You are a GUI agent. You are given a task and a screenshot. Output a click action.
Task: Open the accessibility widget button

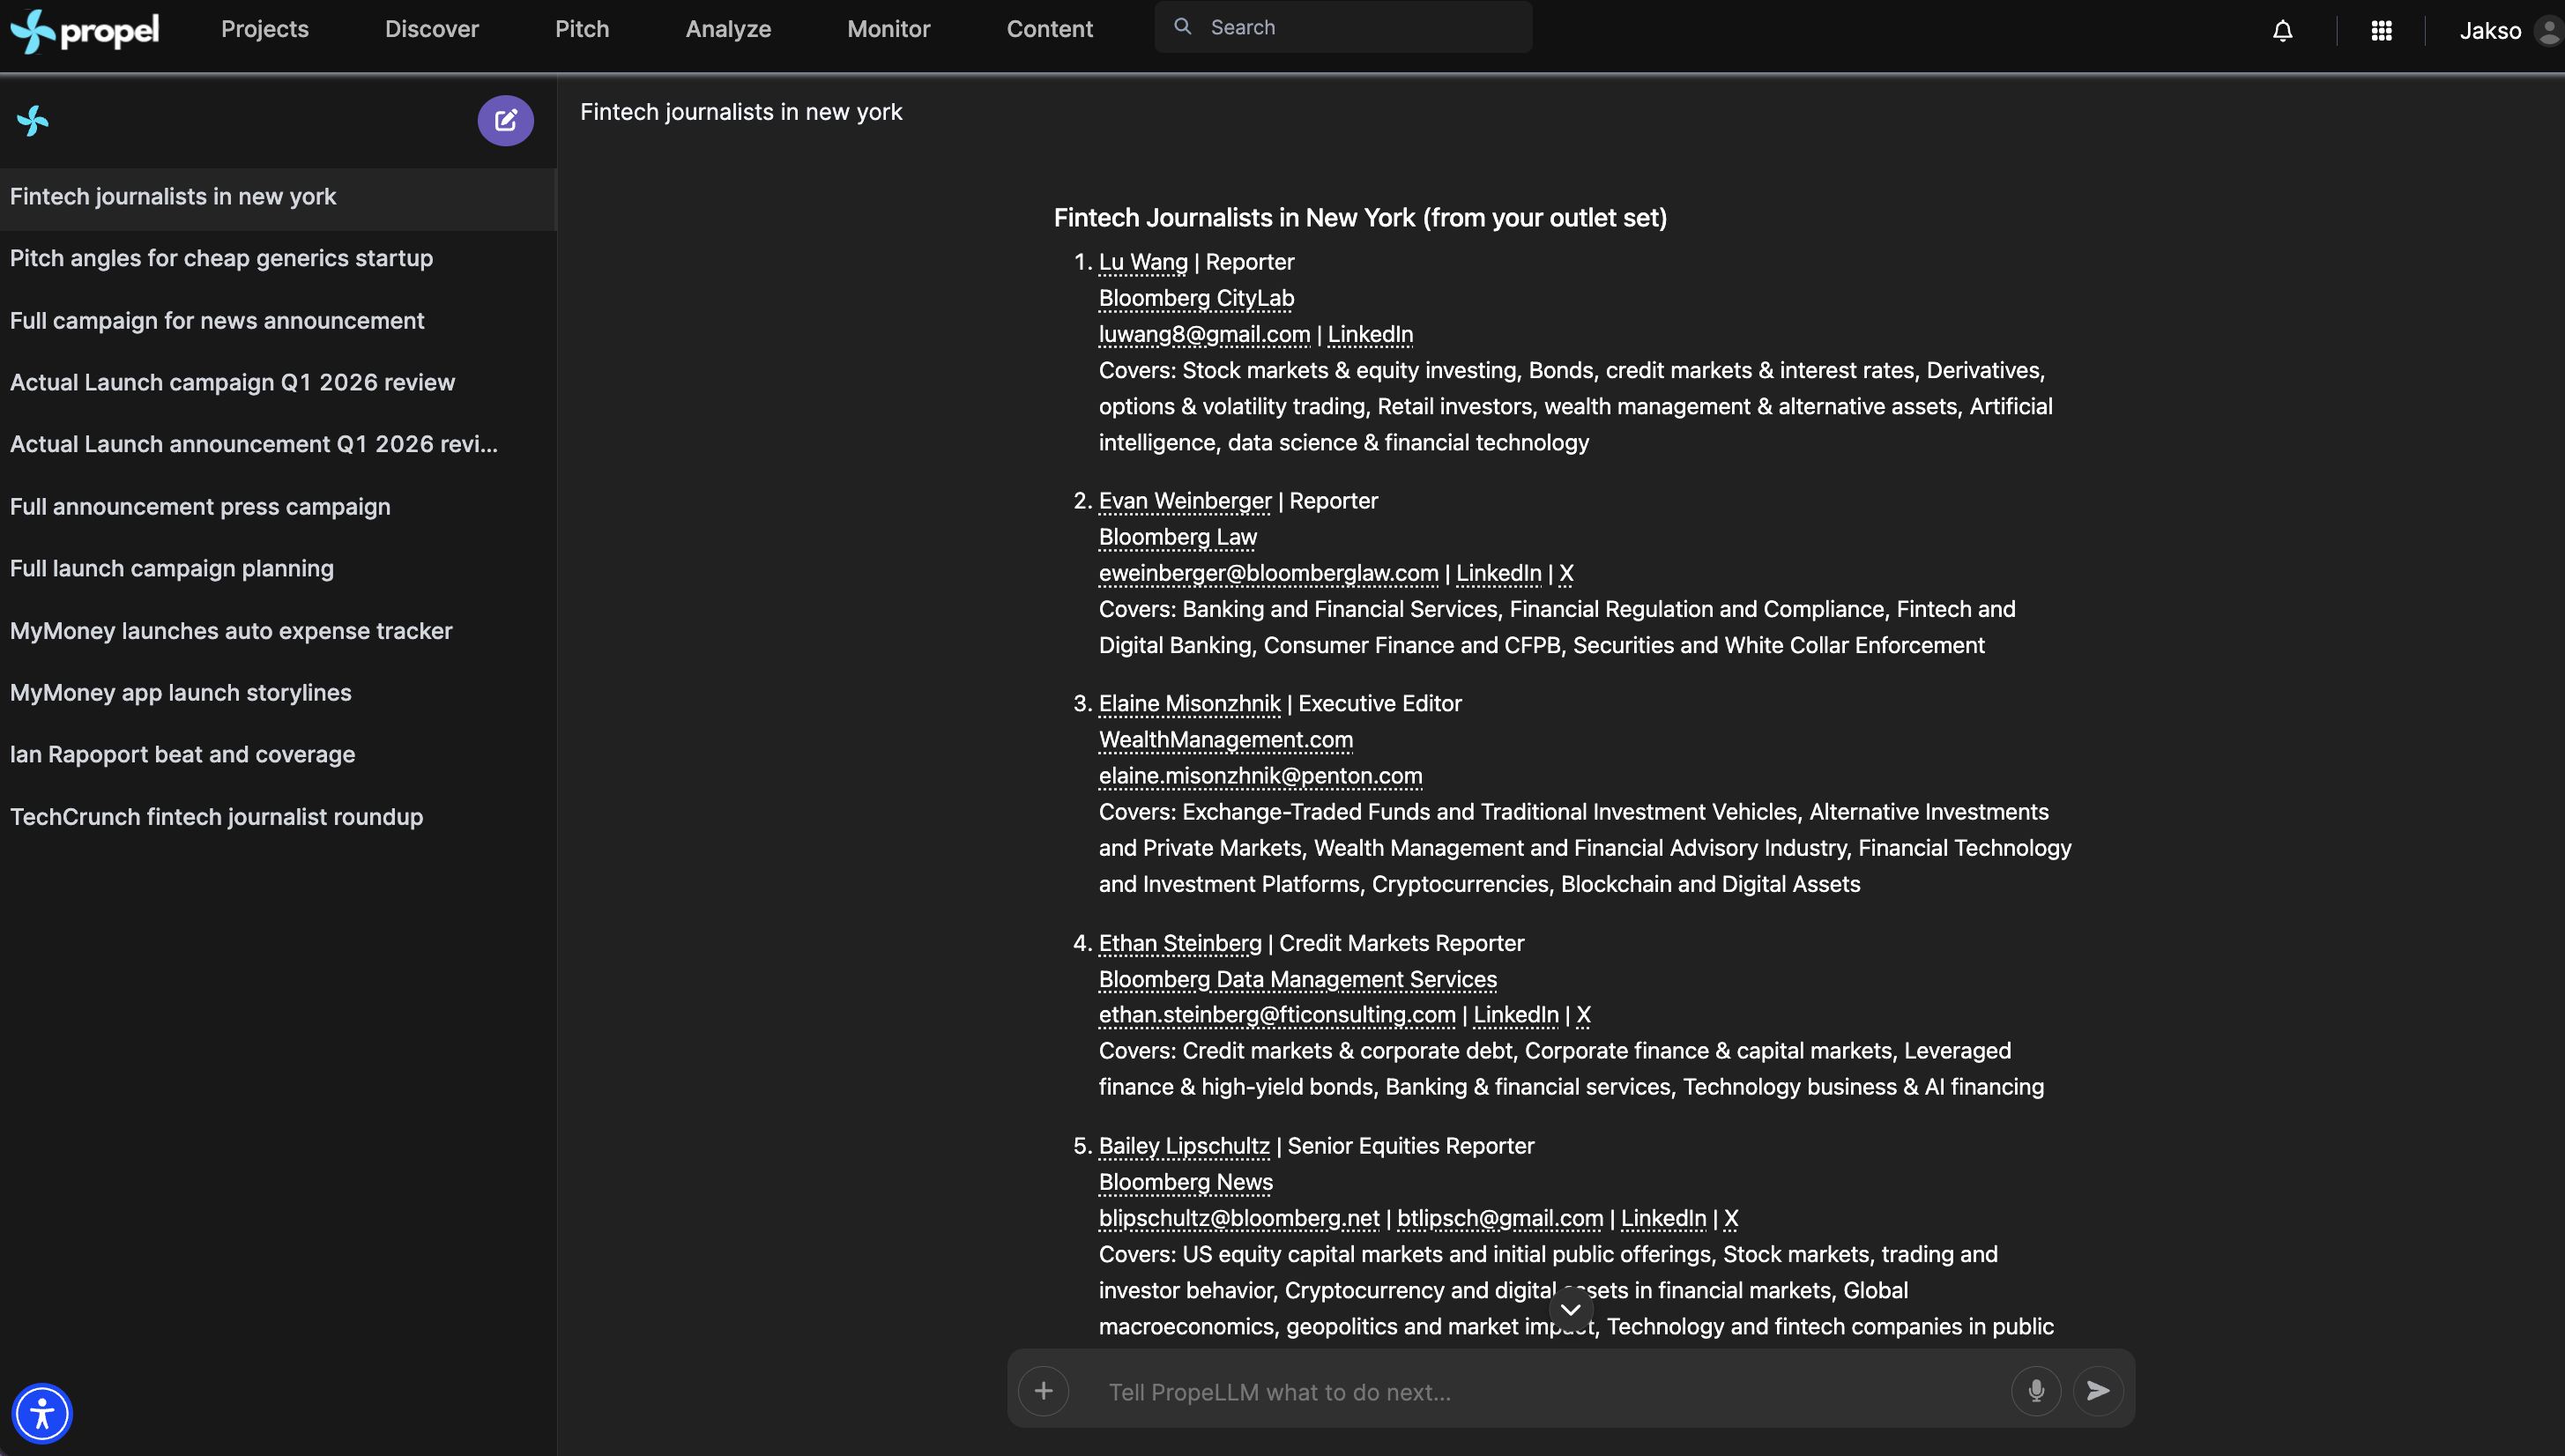(41, 1413)
